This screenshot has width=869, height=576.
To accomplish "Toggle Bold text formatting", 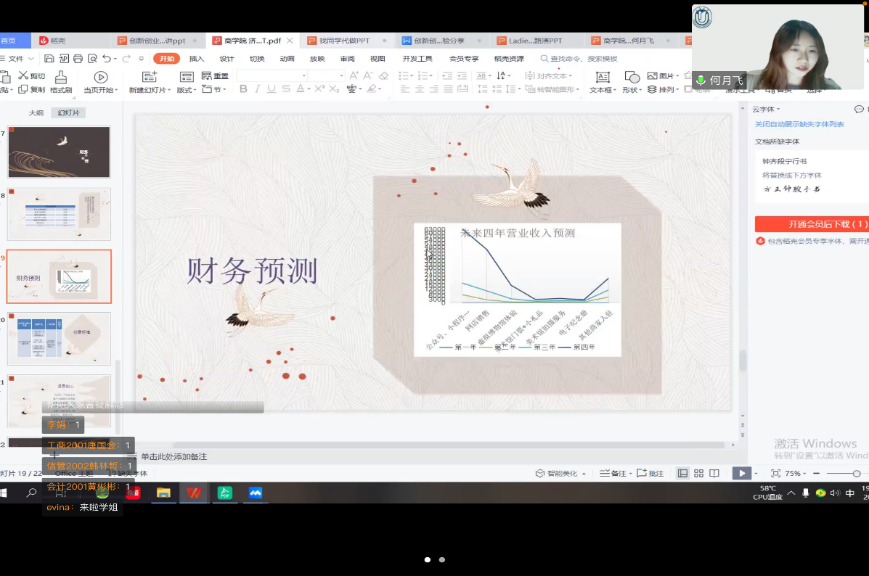I will pos(243,89).
